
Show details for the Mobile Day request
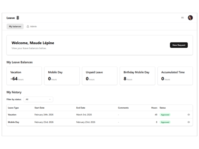[x=189, y=122]
